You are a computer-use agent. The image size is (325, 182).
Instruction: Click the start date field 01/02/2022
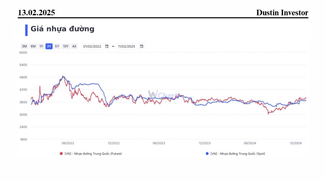tap(96, 46)
